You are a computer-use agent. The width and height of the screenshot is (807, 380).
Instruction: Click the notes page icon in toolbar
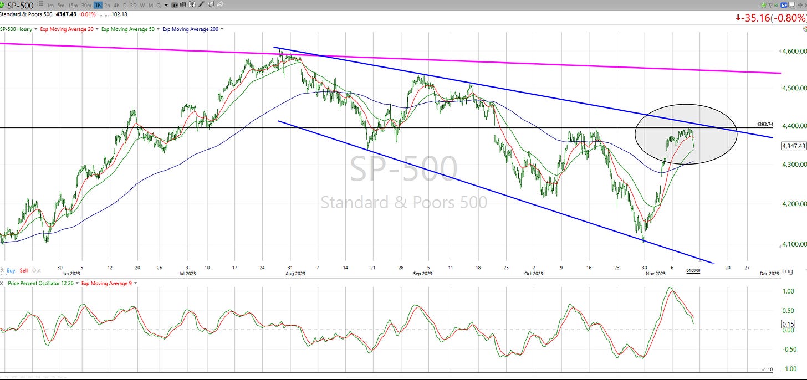click(211, 4)
